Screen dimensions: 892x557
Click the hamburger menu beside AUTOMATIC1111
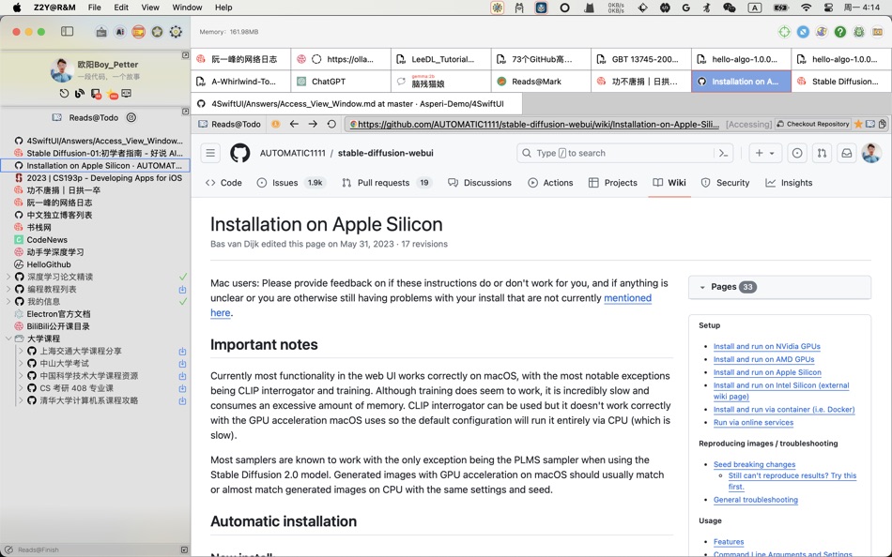point(210,153)
